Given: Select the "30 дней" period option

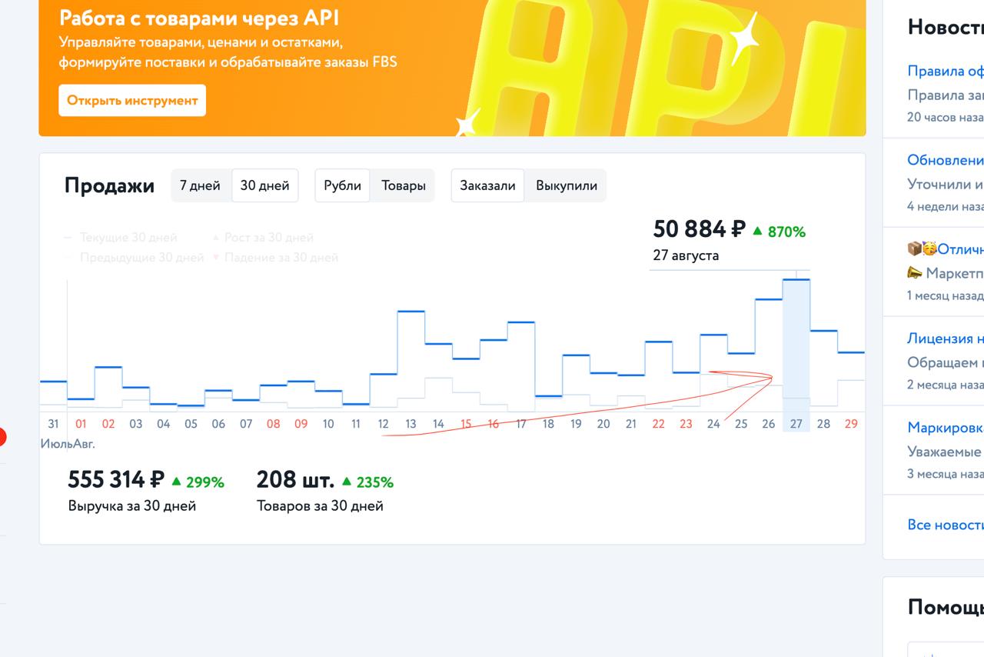Looking at the screenshot, I should tap(264, 185).
